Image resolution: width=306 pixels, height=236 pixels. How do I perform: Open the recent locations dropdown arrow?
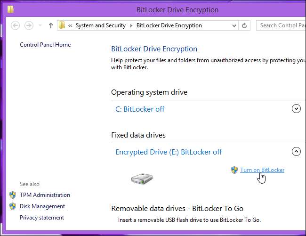coord(40,25)
